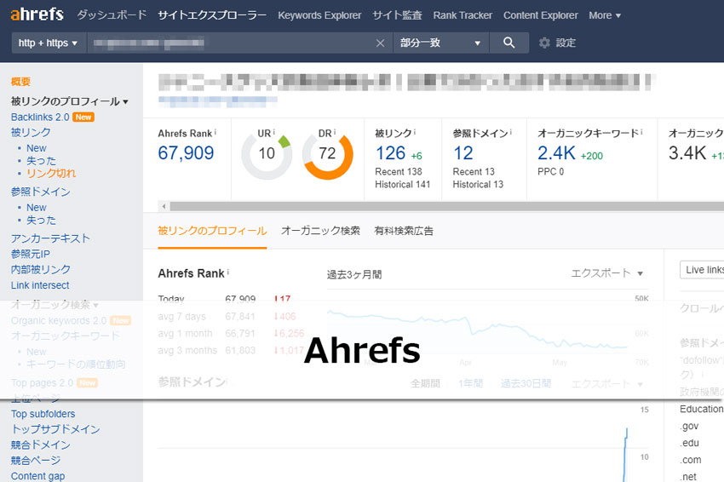Switch to 有料検索広告 tab
This screenshot has height=482, width=724.
pos(404,231)
